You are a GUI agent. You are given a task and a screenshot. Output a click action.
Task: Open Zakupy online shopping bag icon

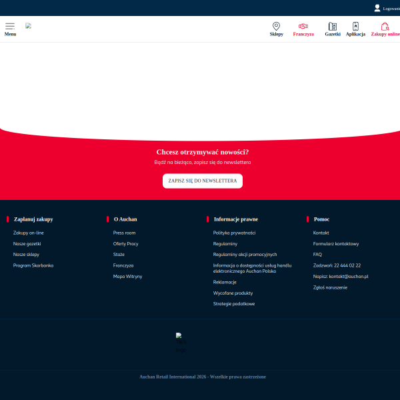385,27
